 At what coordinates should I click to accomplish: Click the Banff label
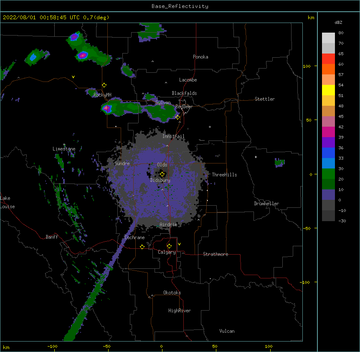click(x=52, y=237)
